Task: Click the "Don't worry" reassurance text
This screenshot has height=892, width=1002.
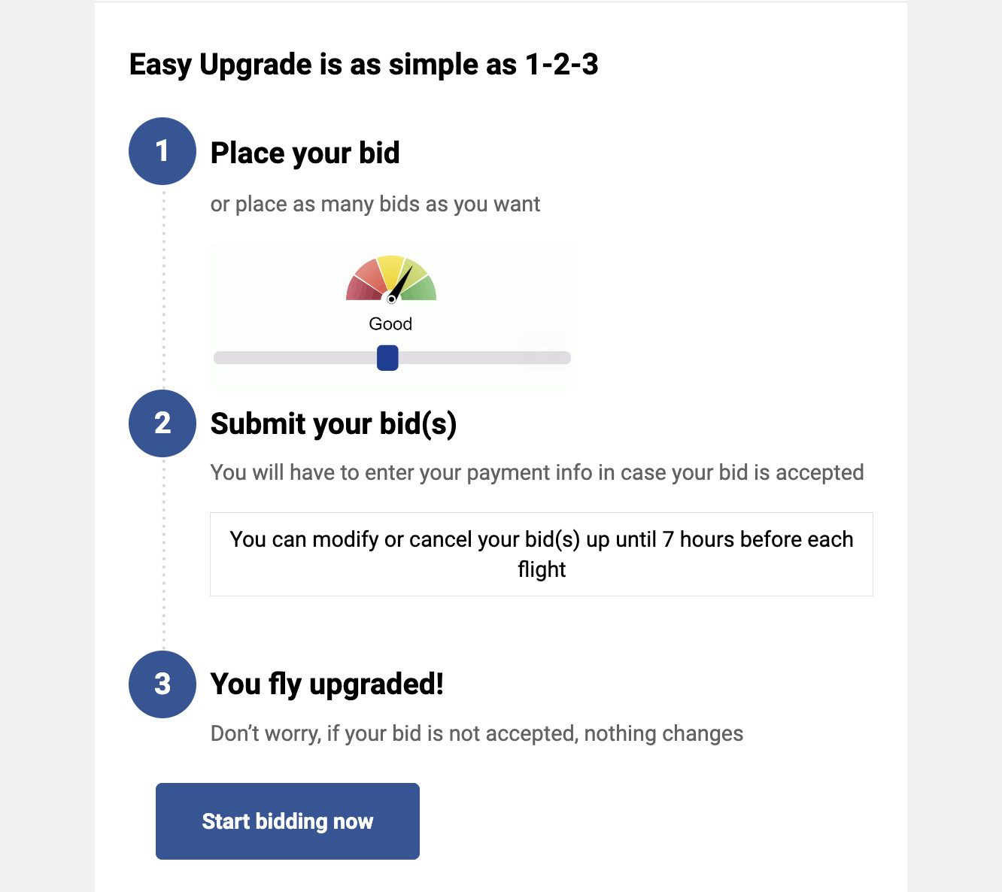Action: pos(476,733)
